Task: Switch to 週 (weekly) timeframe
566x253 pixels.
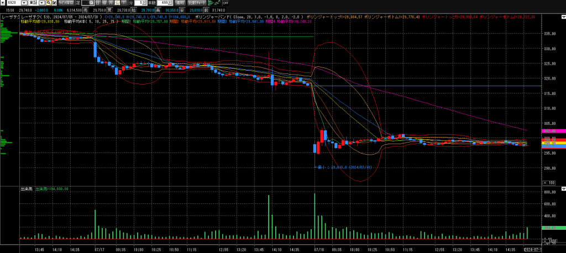Action: (x=104, y=3)
